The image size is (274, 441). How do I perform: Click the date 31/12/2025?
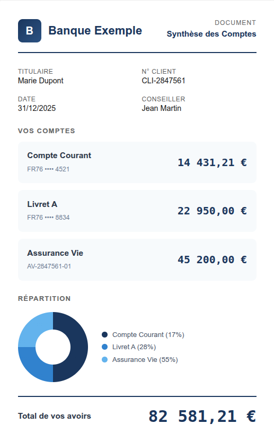37,108
